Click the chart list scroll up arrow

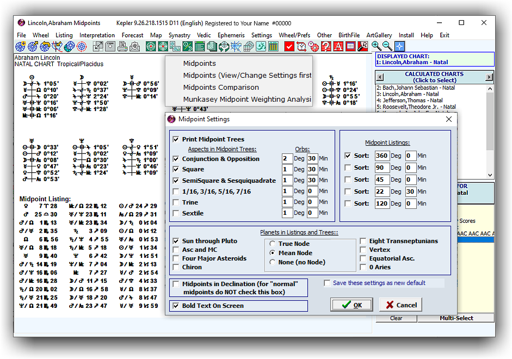click(x=490, y=89)
